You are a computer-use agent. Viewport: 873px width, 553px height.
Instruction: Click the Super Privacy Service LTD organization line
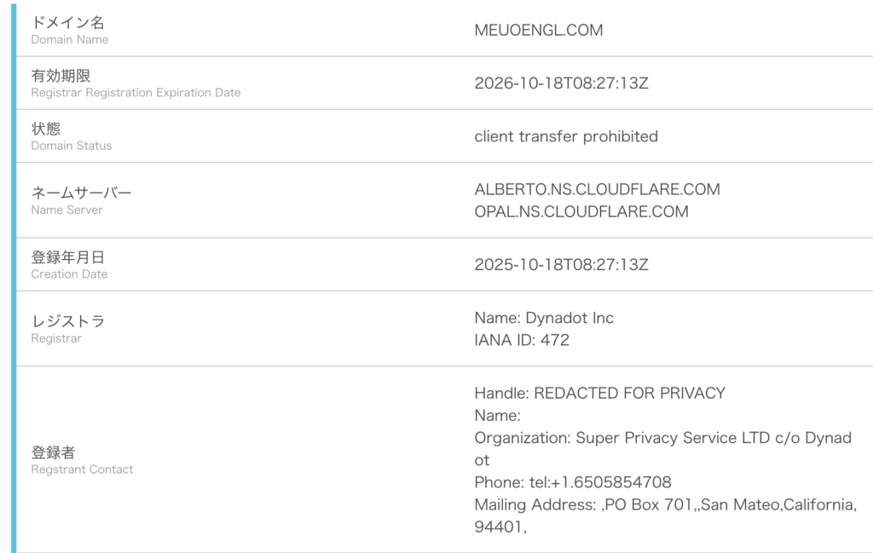662,438
